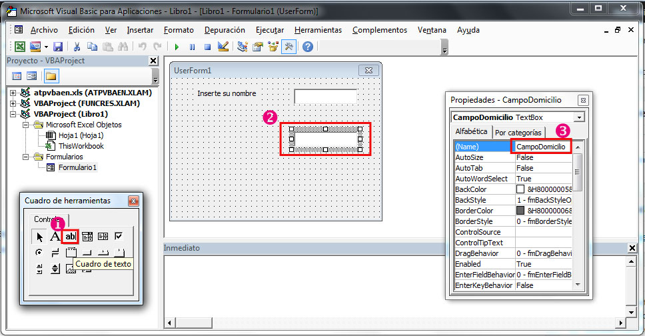645x336 pixels.
Task: Choose the ComboBox tool in toolbox
Action: (87, 237)
